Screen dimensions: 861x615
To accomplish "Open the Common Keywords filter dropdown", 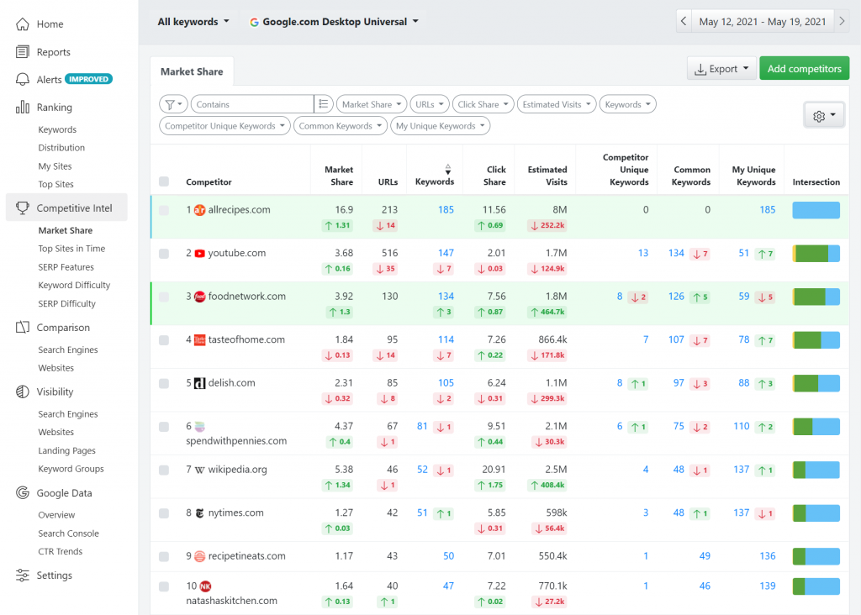I will coord(341,126).
